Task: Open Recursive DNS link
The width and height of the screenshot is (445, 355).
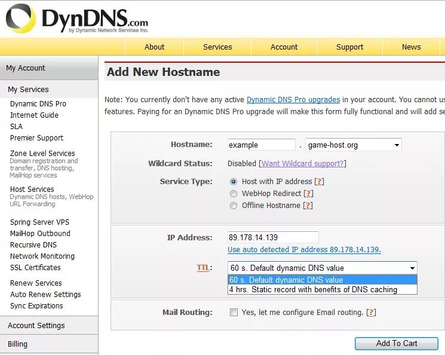Action: coord(33,245)
